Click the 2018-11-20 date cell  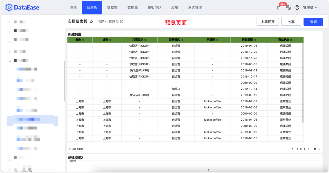coord(249,58)
